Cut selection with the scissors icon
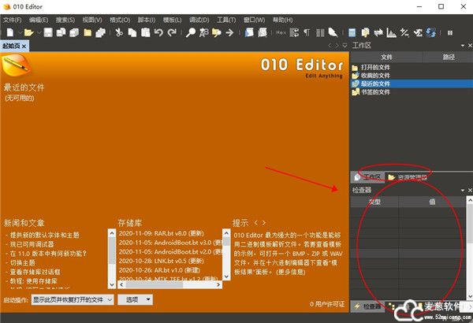Image resolution: width=473 pixels, height=323 pixels. (x=119, y=32)
